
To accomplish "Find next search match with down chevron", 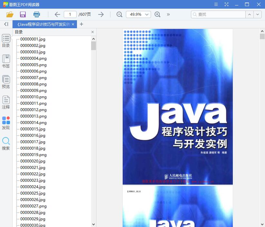I will (x=258, y=14).
